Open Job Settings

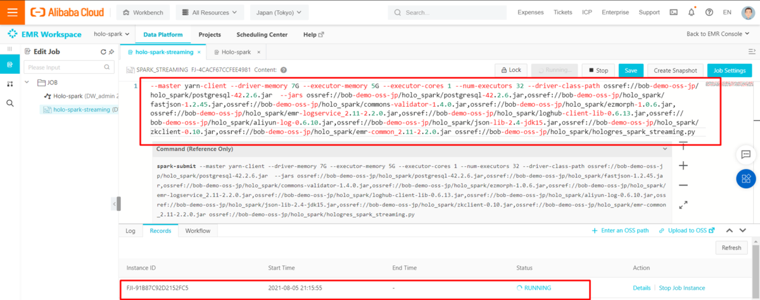pos(730,70)
